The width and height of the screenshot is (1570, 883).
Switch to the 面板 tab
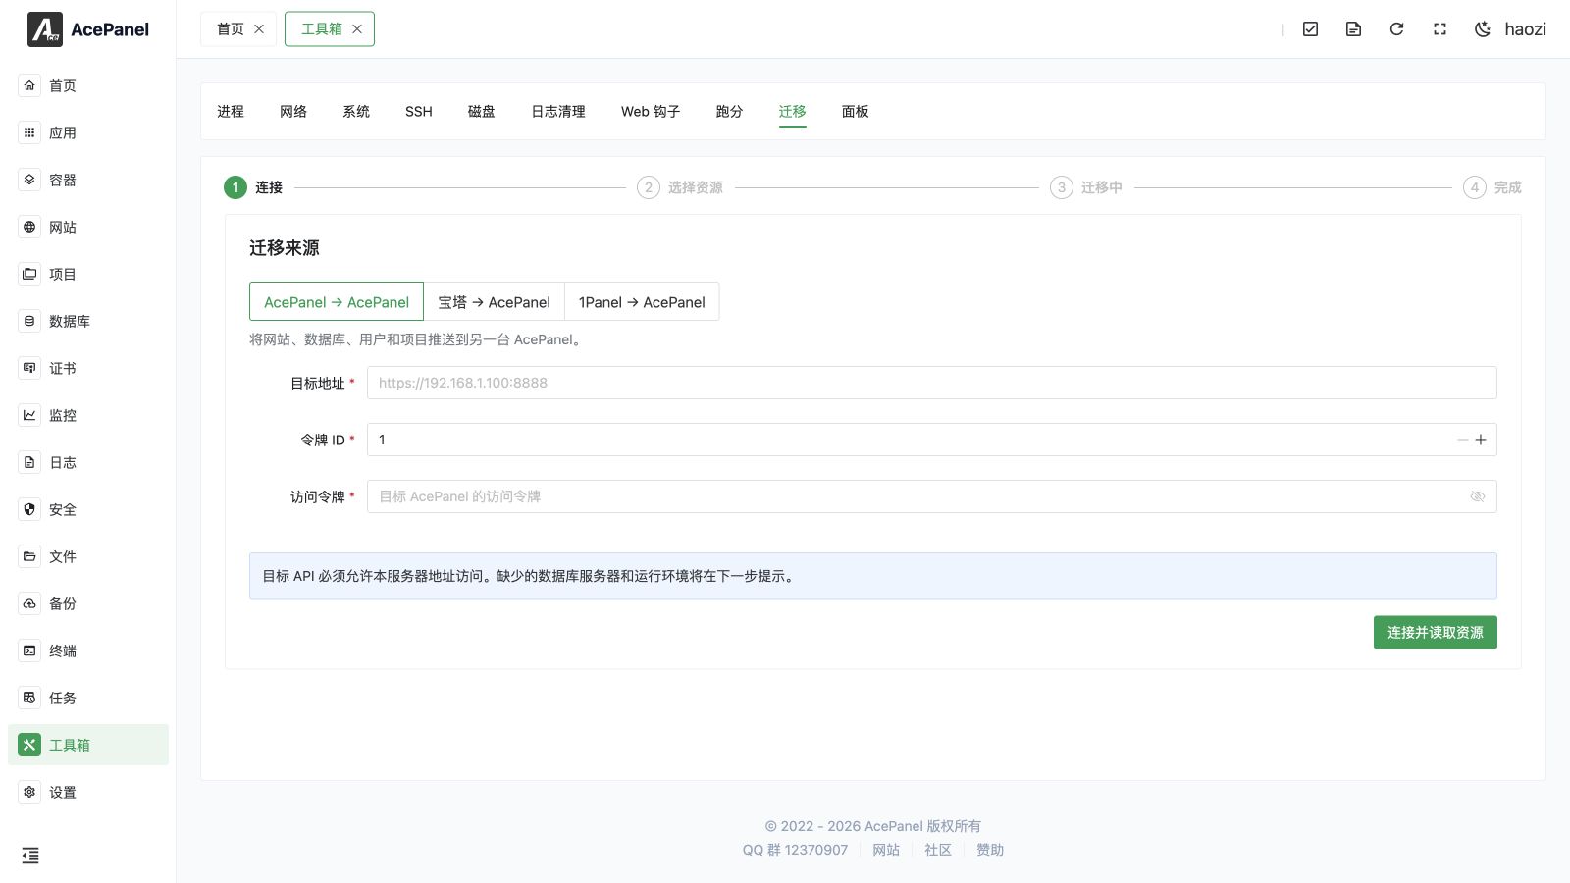click(856, 112)
